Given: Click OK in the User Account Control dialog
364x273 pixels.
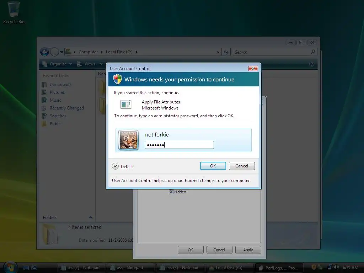Looking at the screenshot, I should [x=213, y=166].
